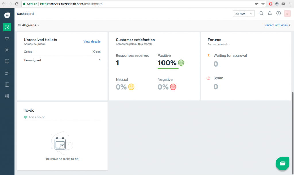Click the browser address bar URL
Screen dimensions: 294x175
pyautogui.click(x=71, y=4)
